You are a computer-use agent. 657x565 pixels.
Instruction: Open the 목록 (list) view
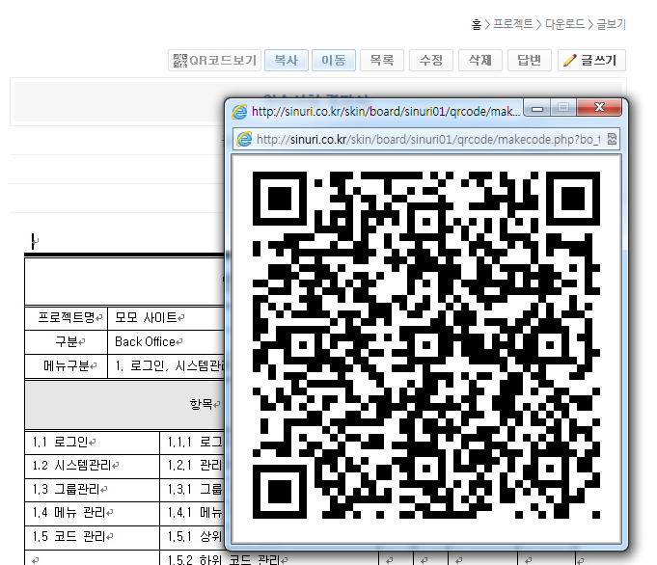(x=382, y=60)
